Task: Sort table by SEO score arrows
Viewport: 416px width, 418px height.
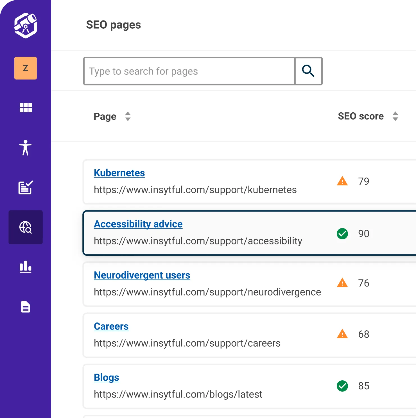Action: [x=395, y=116]
